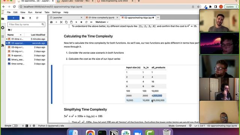Close the 01-time-complexity.ipynb tab
Image resolution: width=240 pixels, height=135 pixels.
117,18
